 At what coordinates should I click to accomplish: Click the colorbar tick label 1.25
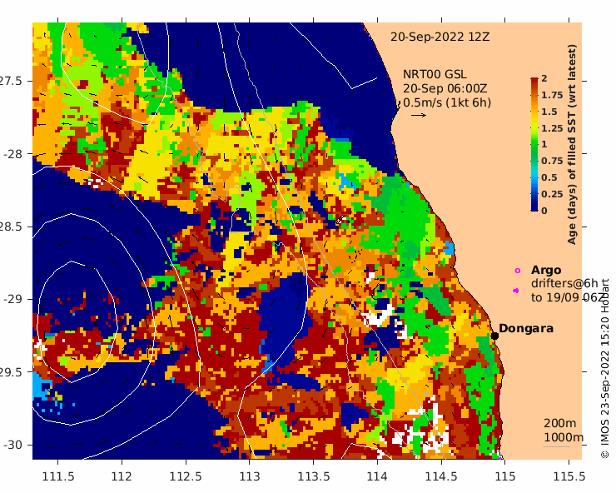[552, 128]
